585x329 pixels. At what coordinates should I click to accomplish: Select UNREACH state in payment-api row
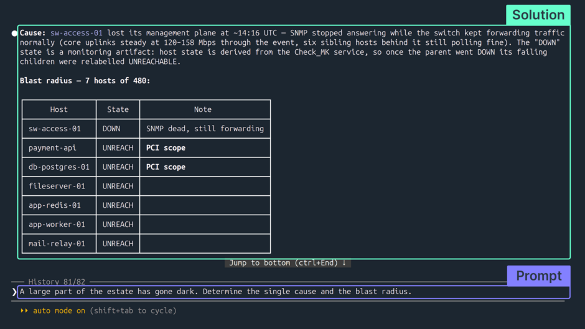coord(118,148)
